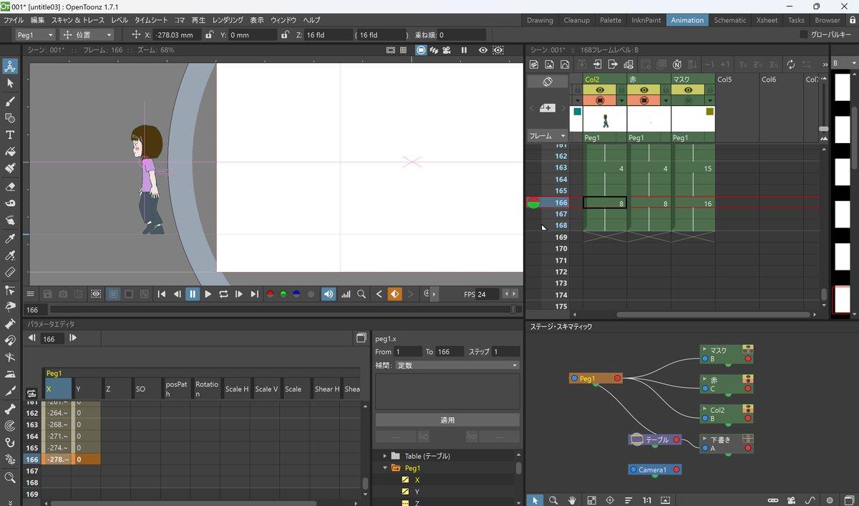
Task: Click Focus on Current icon in schematic toolbar
Action: pos(610,500)
